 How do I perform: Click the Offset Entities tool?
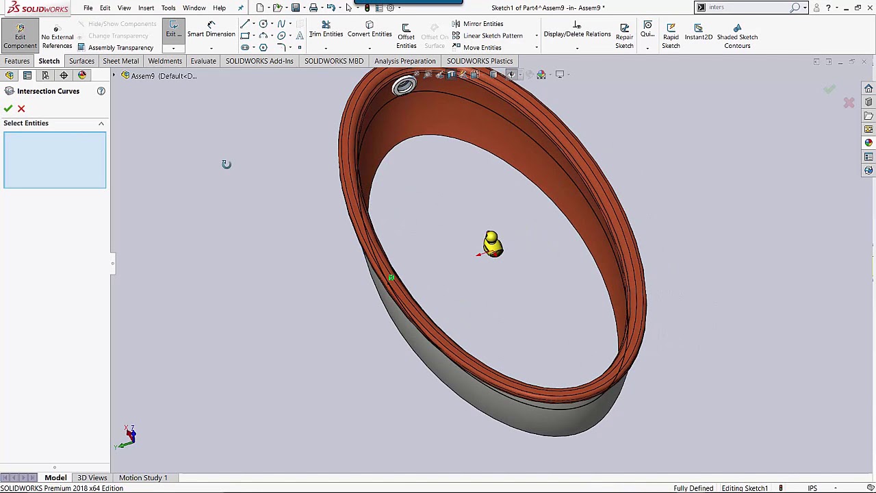406,36
